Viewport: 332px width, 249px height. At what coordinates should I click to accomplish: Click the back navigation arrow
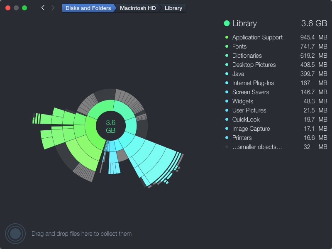click(x=43, y=7)
